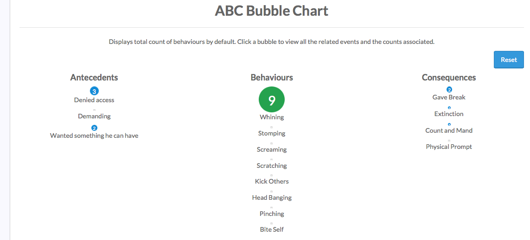Click the green Whining bubble showing 9
The width and height of the screenshot is (530, 240).
coord(272,100)
